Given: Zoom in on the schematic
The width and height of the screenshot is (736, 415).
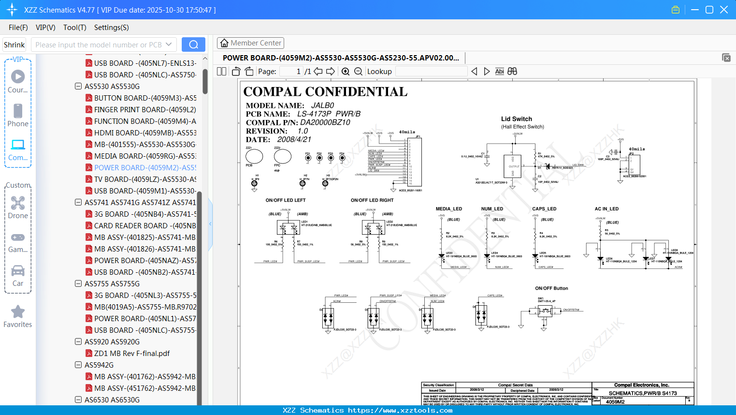Looking at the screenshot, I should (346, 71).
